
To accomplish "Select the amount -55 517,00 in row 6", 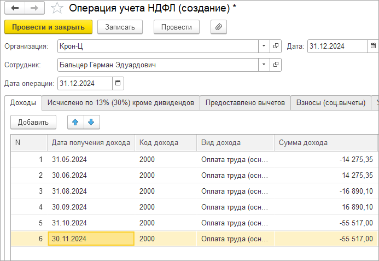I will 325,239.
